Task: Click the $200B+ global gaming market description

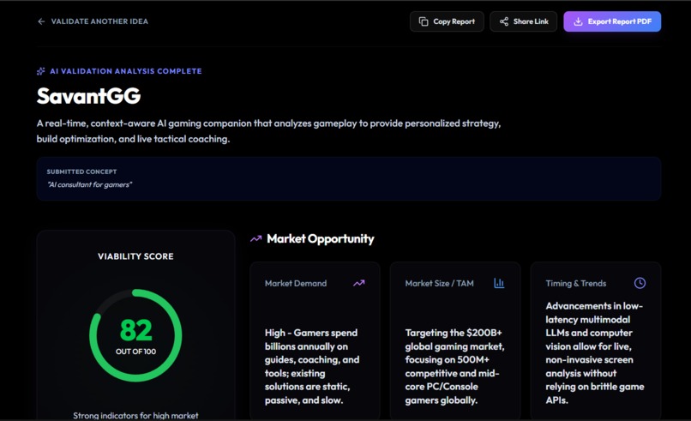Action: tap(454, 366)
